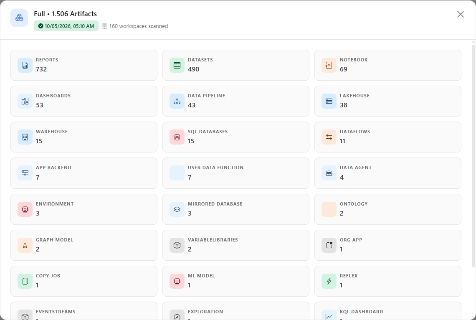Click the GRAPH MODEL label
This screenshot has width=476, height=320.
[54, 240]
